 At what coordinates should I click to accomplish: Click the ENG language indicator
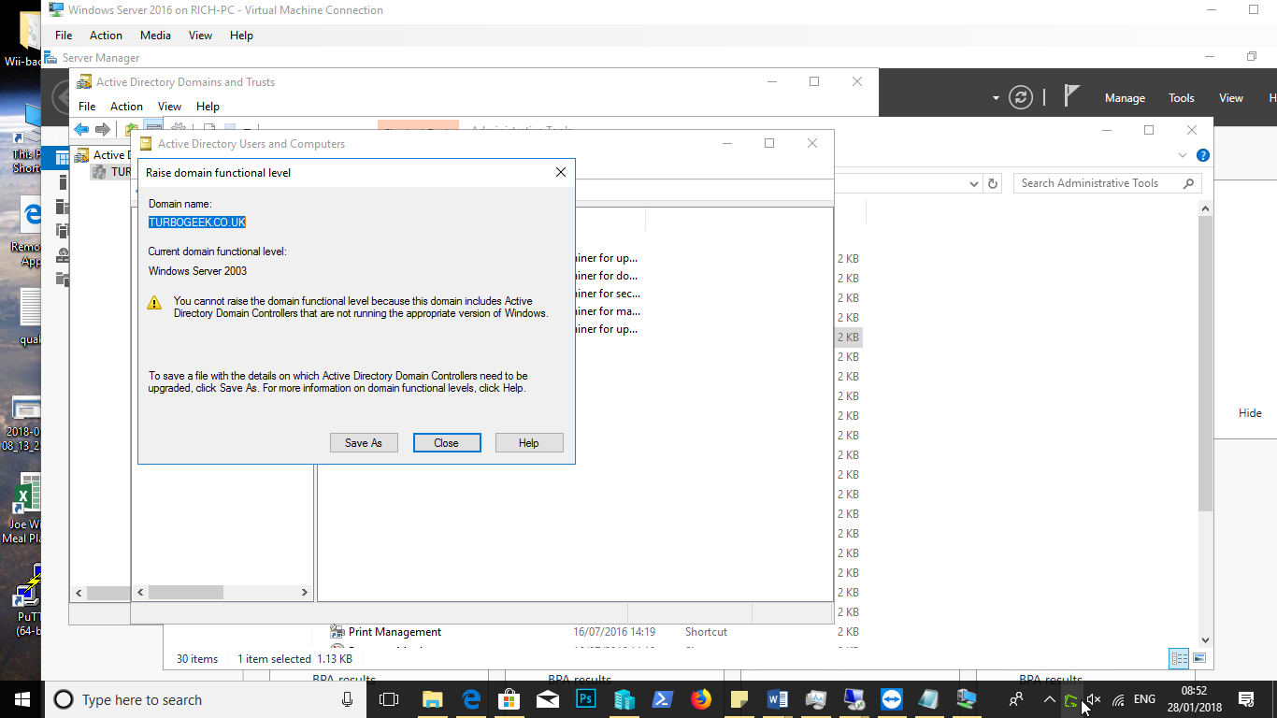click(x=1144, y=699)
